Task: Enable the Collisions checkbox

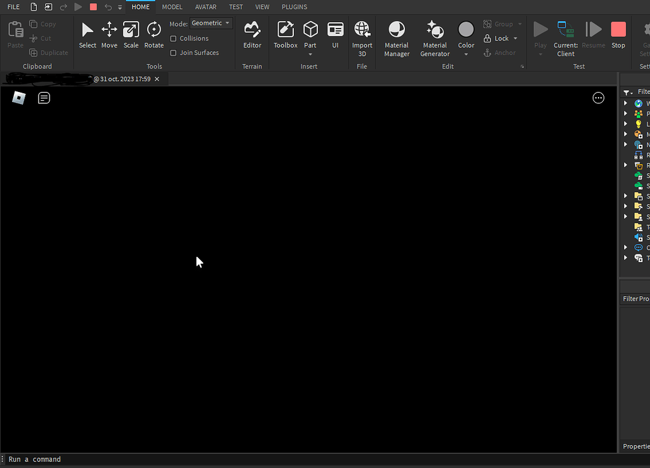Action: 173,38
